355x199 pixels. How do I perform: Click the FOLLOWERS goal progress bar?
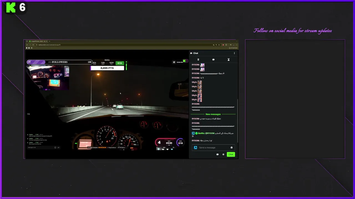pyautogui.click(x=60, y=62)
